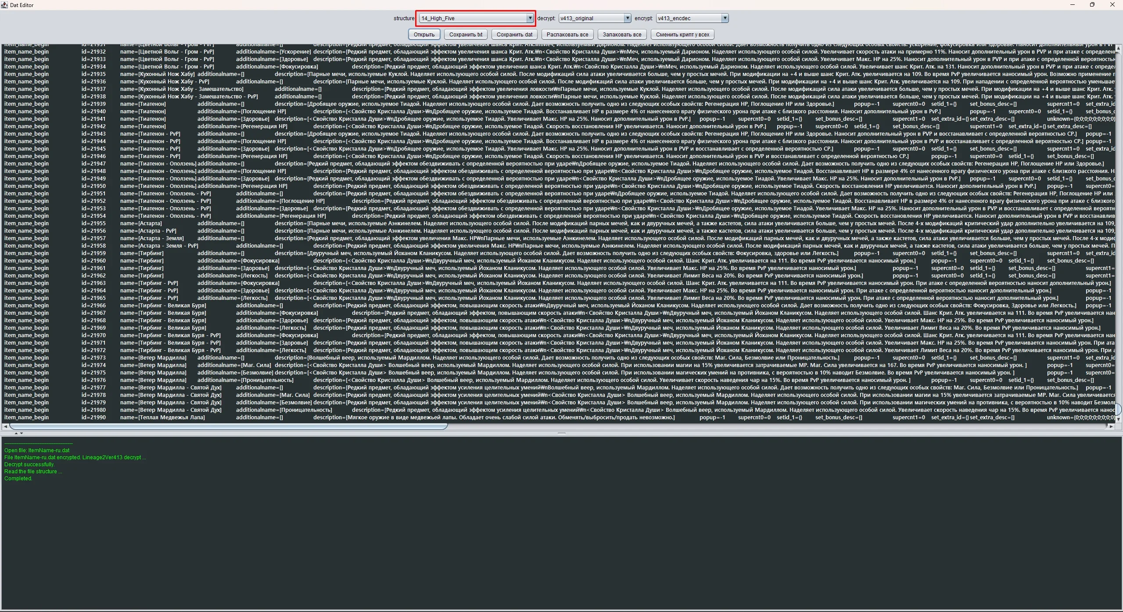Click the name=[Теплая Медвежья Лапа] cell
1123x612 pixels.
coord(162,418)
